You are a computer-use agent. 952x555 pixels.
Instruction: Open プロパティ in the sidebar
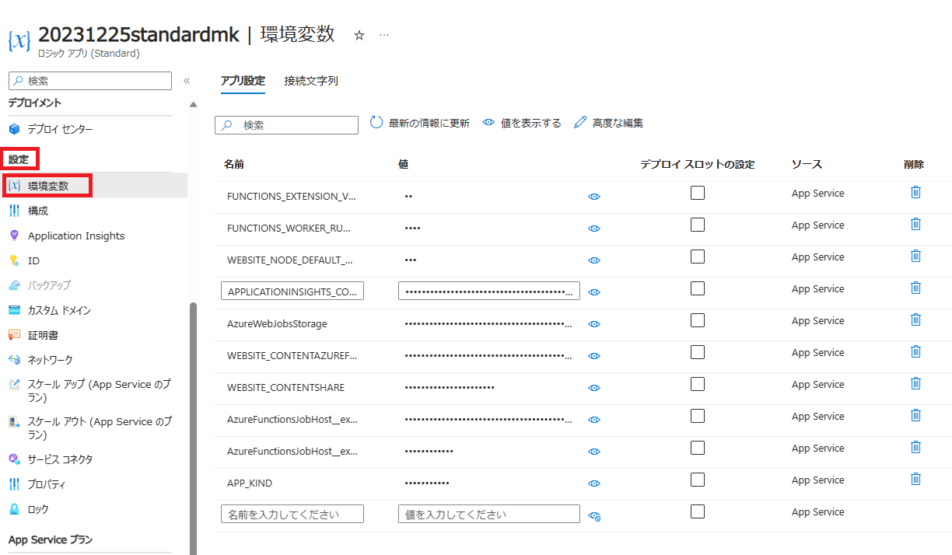tap(47, 484)
